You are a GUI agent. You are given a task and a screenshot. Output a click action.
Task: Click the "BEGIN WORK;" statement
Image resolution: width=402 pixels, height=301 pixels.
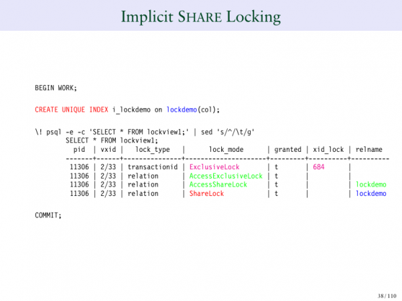pos(56,88)
